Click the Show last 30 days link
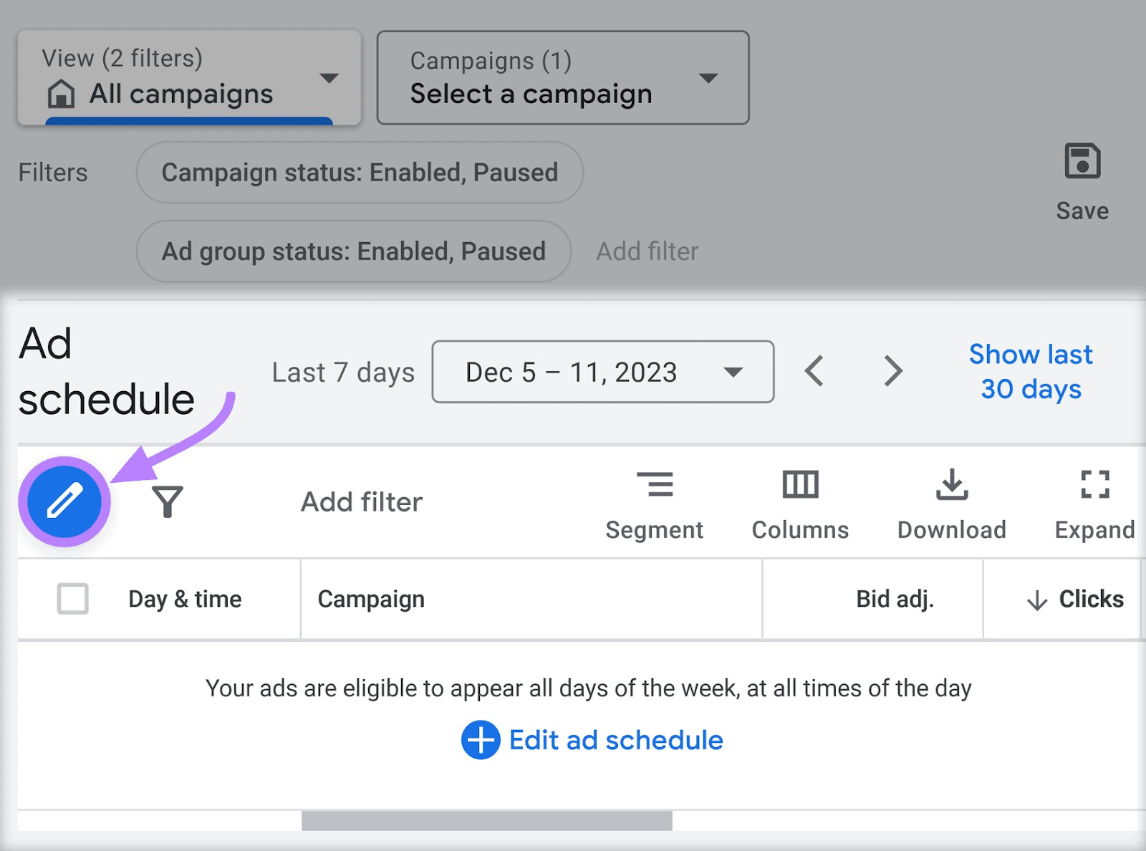This screenshot has width=1146, height=851. [x=1031, y=372]
